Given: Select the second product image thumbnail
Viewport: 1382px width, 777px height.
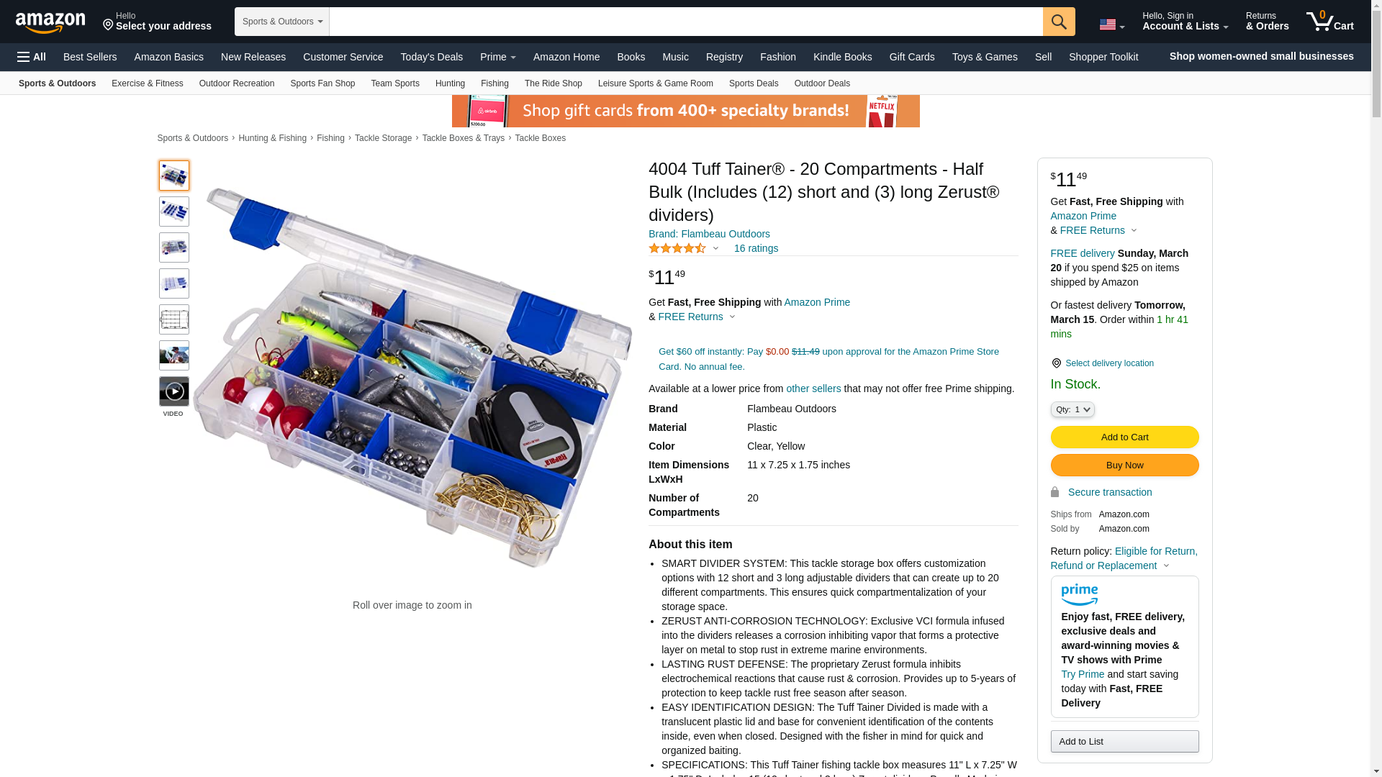Looking at the screenshot, I should [x=174, y=212].
